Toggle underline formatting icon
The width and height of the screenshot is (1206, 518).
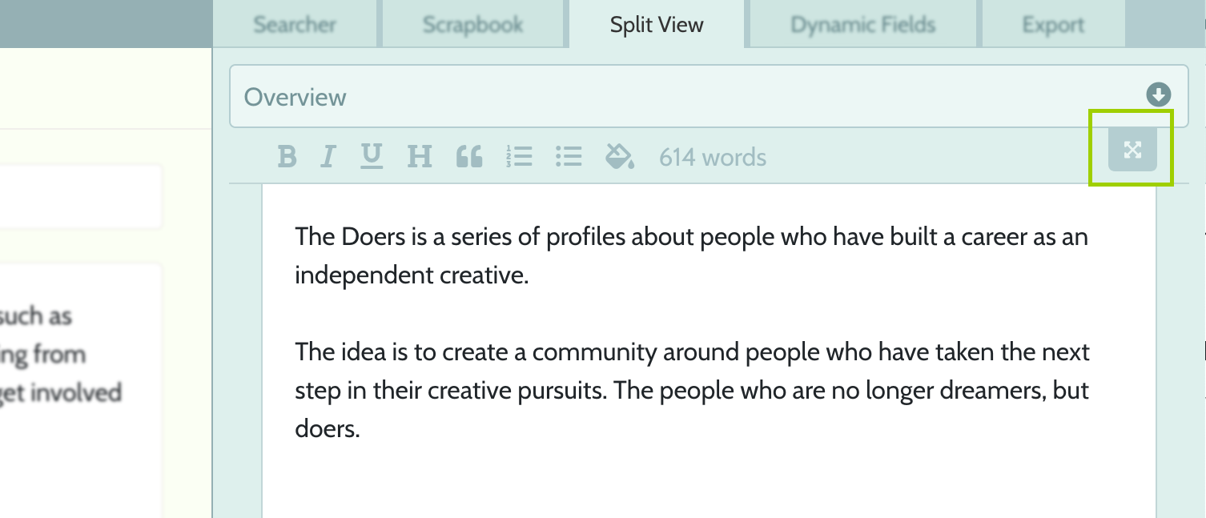pyautogui.click(x=371, y=156)
